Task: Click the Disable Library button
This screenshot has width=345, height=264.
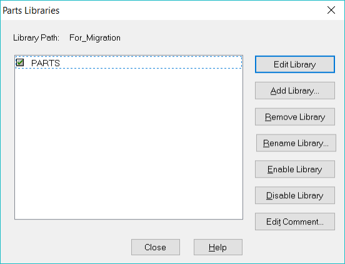Action: coord(295,195)
